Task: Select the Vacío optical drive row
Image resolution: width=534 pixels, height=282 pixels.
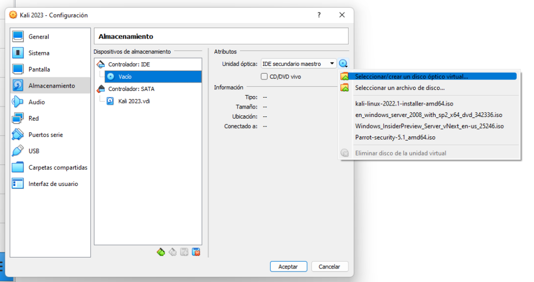Action: (x=153, y=76)
